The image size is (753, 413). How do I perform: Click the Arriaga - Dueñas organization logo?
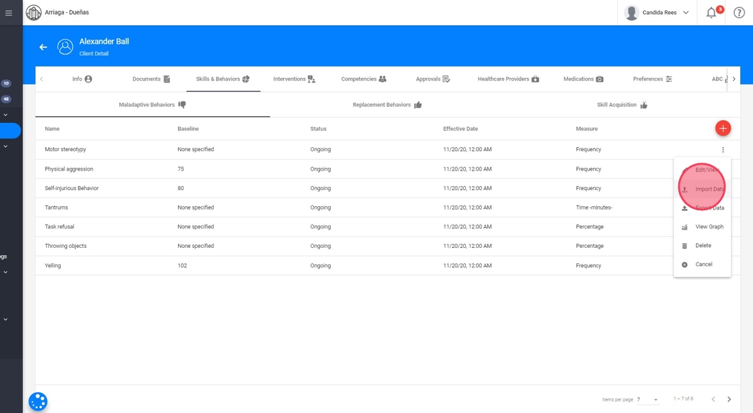[x=34, y=13]
